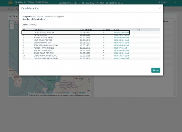Viewport: 182px width, 132px height.
Task: Select candidate ROBERT PASHKO KOLPEPAJ
Action: click(45, 45)
